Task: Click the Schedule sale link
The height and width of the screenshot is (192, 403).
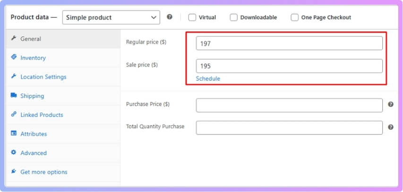Action: [208, 78]
